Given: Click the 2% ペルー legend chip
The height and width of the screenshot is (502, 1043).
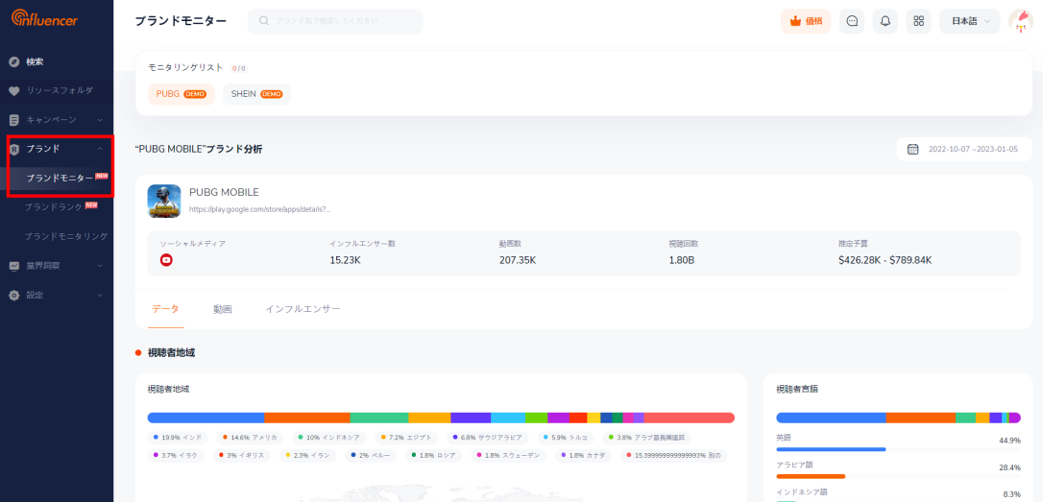Looking at the screenshot, I should tap(371, 456).
